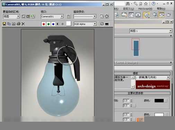The height and width of the screenshot is (130, 175).
Task: Save the rendered image with the disk icon
Action: (4, 24)
